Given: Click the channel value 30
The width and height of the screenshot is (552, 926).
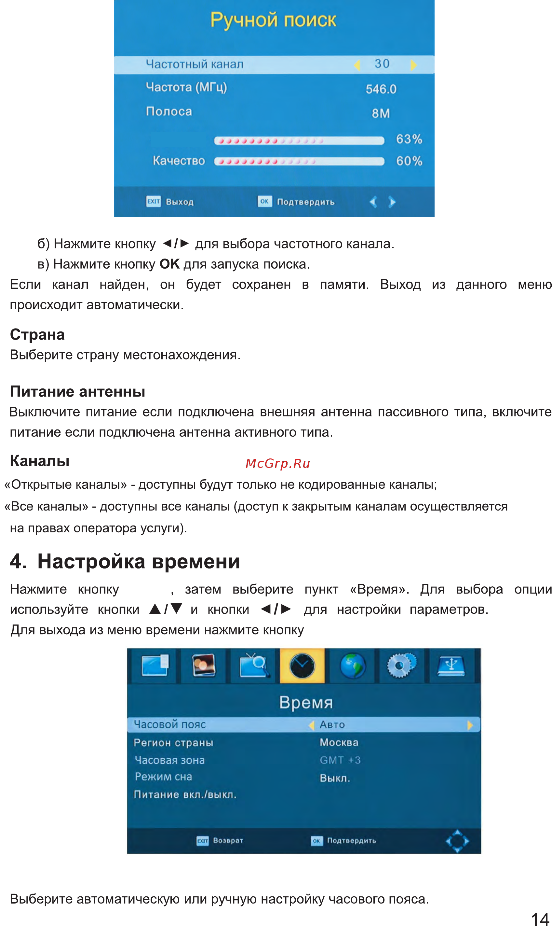Looking at the screenshot, I should pos(382,64).
